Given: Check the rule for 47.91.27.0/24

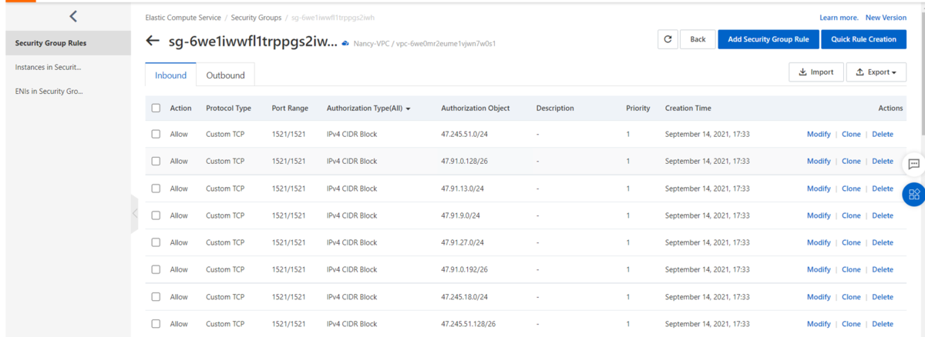Looking at the screenshot, I should (156, 242).
